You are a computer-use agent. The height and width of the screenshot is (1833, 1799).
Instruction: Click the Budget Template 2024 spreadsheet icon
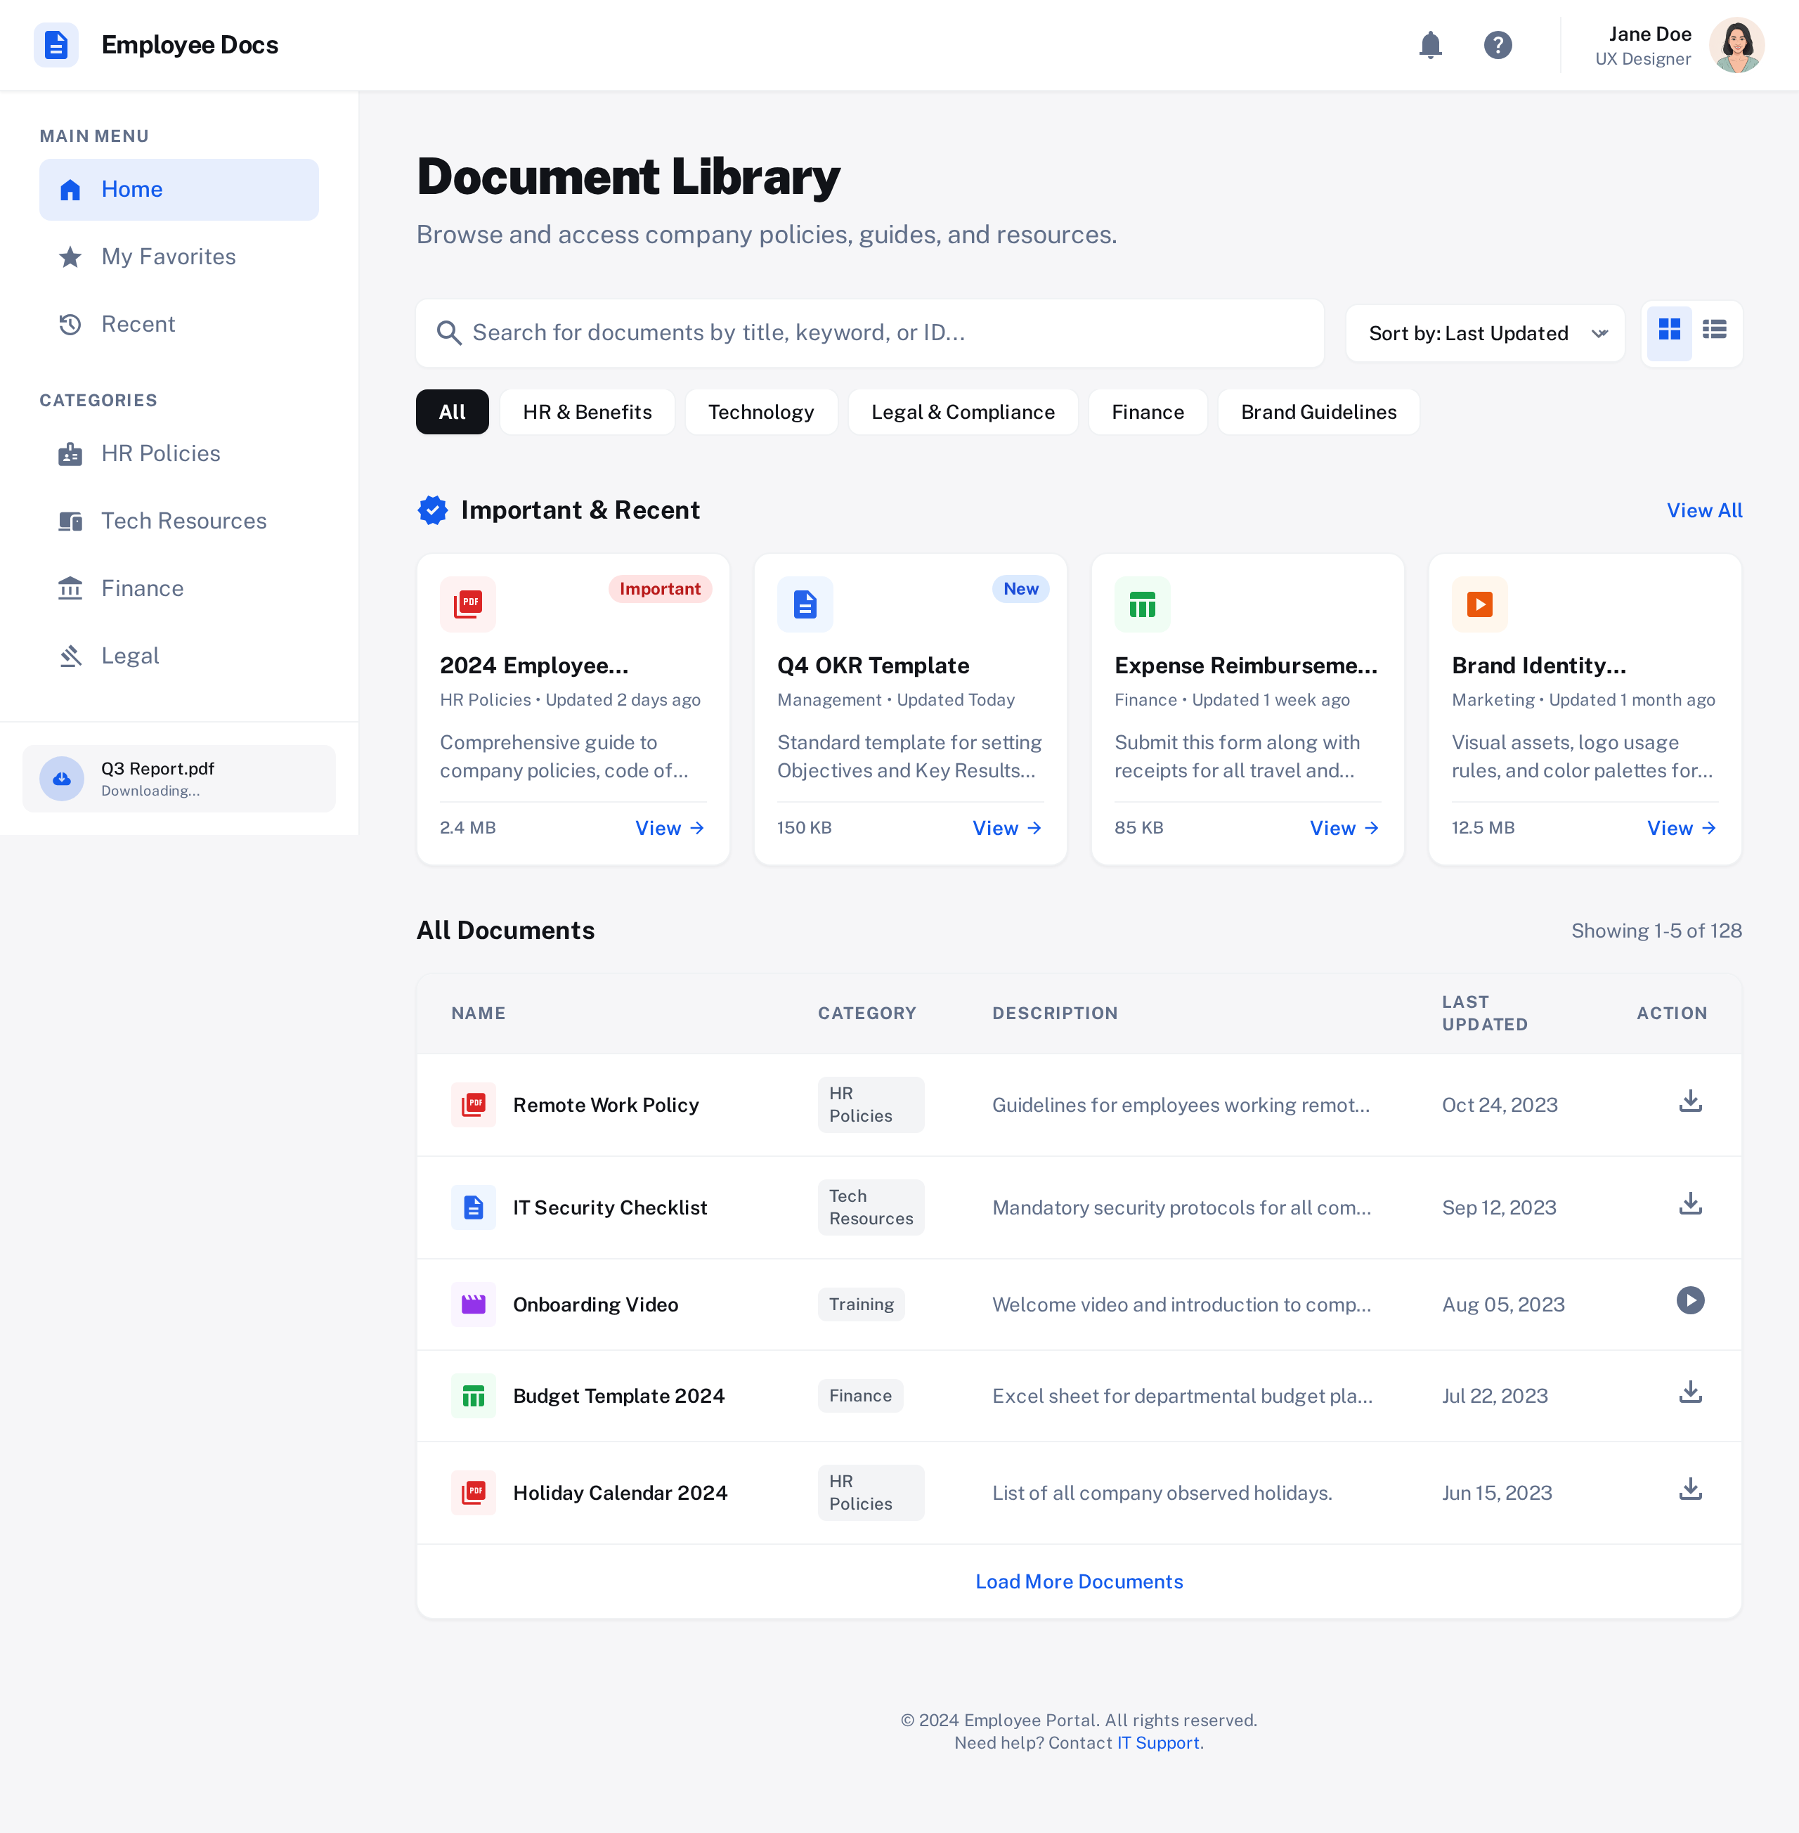(474, 1396)
